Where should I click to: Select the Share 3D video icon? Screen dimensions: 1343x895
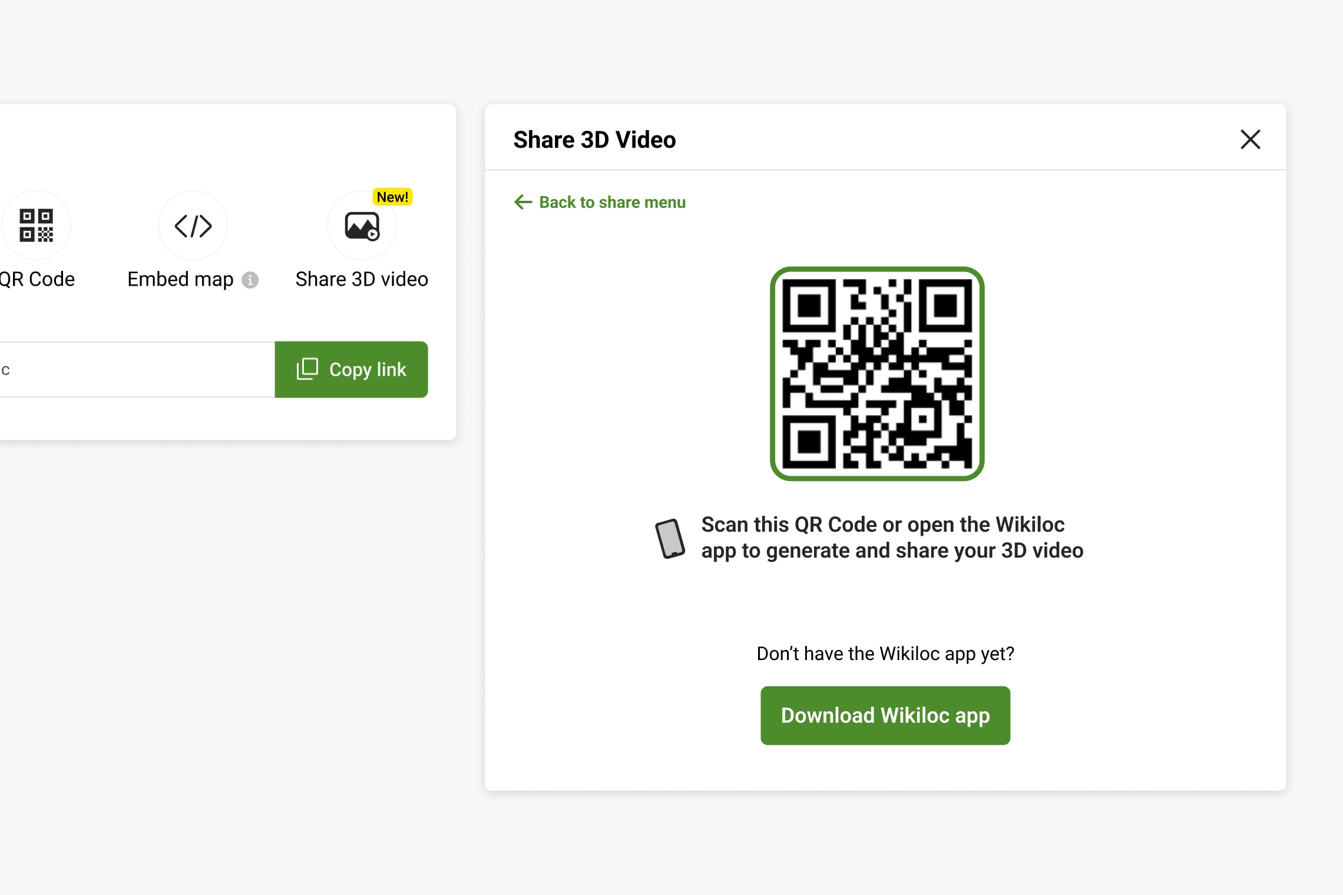362,226
